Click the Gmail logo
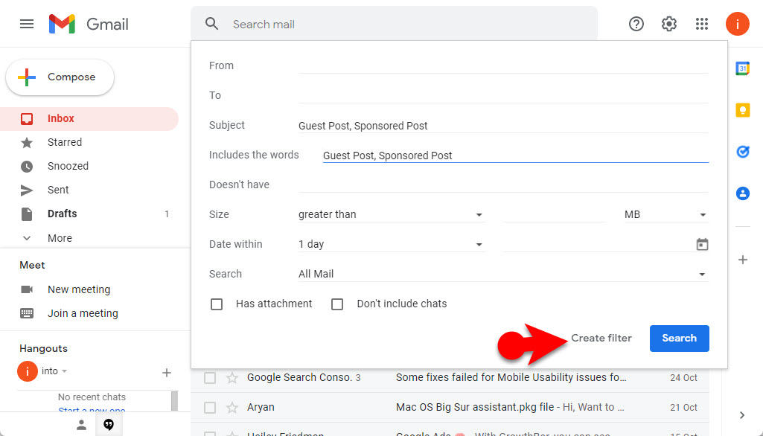763x436 pixels. (x=89, y=24)
